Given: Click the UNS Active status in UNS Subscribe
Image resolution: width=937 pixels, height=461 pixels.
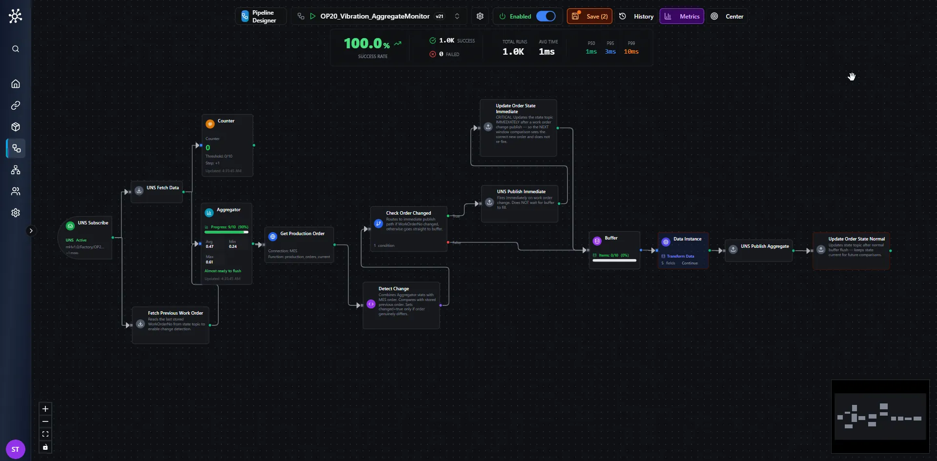Looking at the screenshot, I should (x=76, y=240).
